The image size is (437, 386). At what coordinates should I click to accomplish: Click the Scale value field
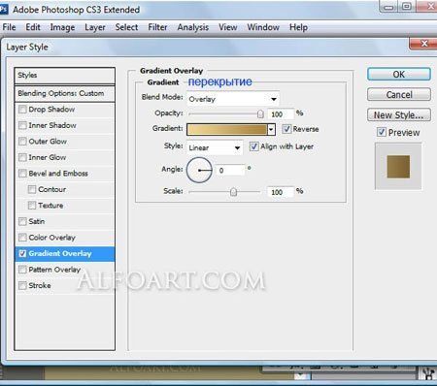pos(281,192)
